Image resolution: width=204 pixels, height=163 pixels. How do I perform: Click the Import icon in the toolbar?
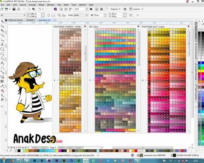(x=61, y=9)
